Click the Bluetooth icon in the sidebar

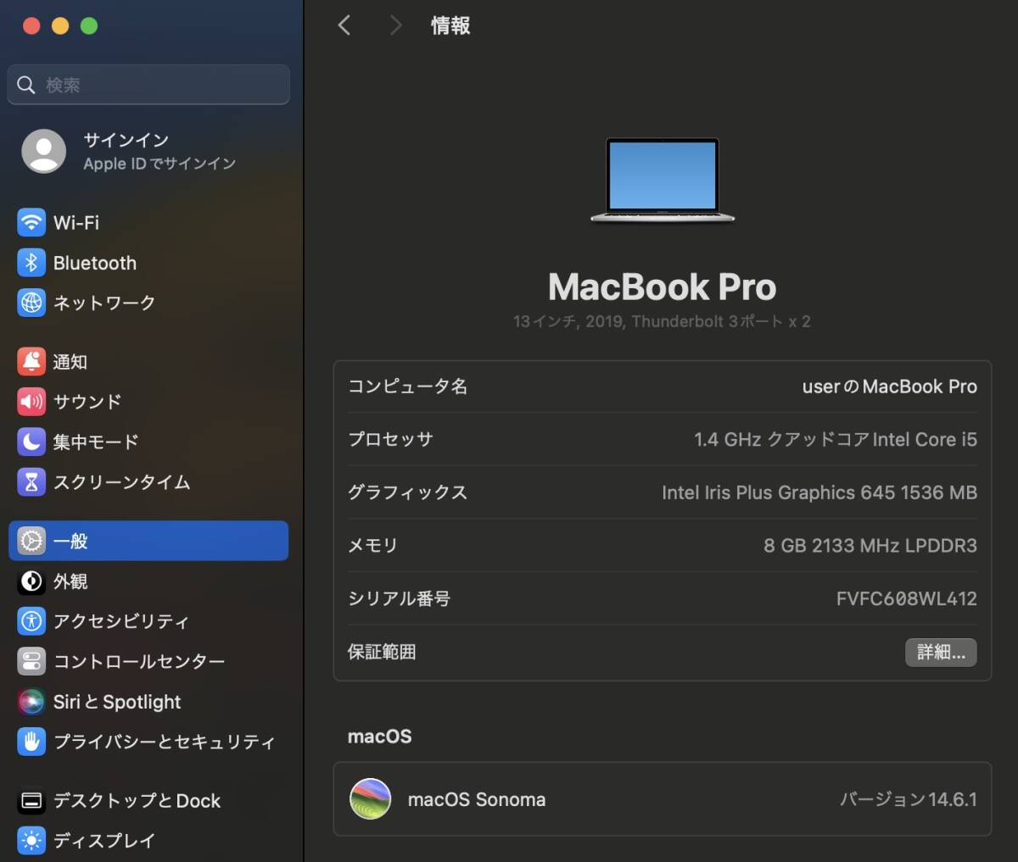pyautogui.click(x=31, y=263)
